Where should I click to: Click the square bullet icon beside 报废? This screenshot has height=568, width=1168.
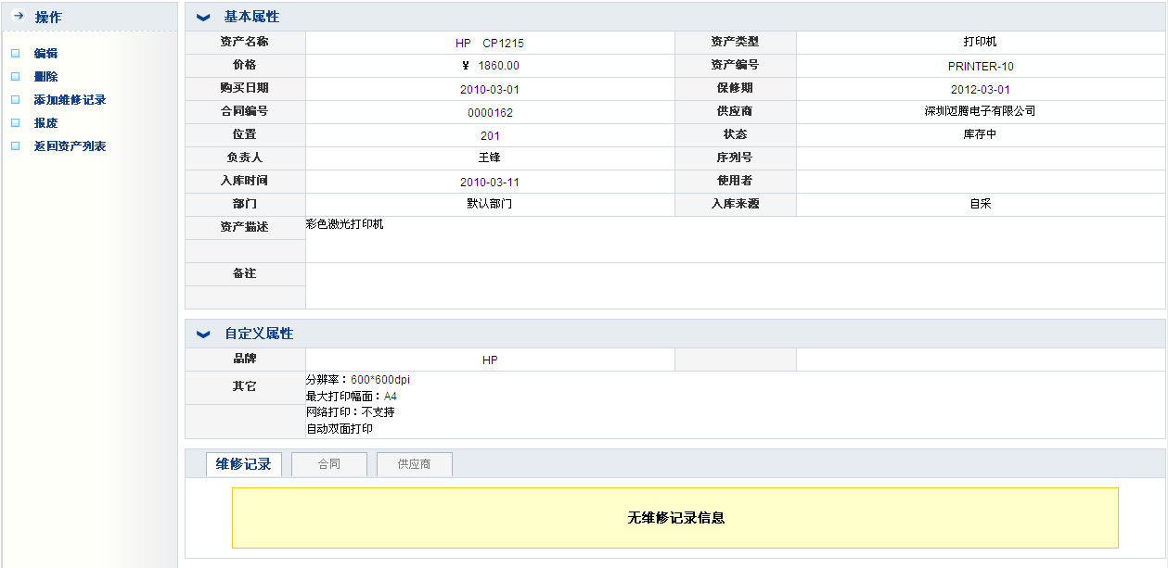[x=15, y=123]
